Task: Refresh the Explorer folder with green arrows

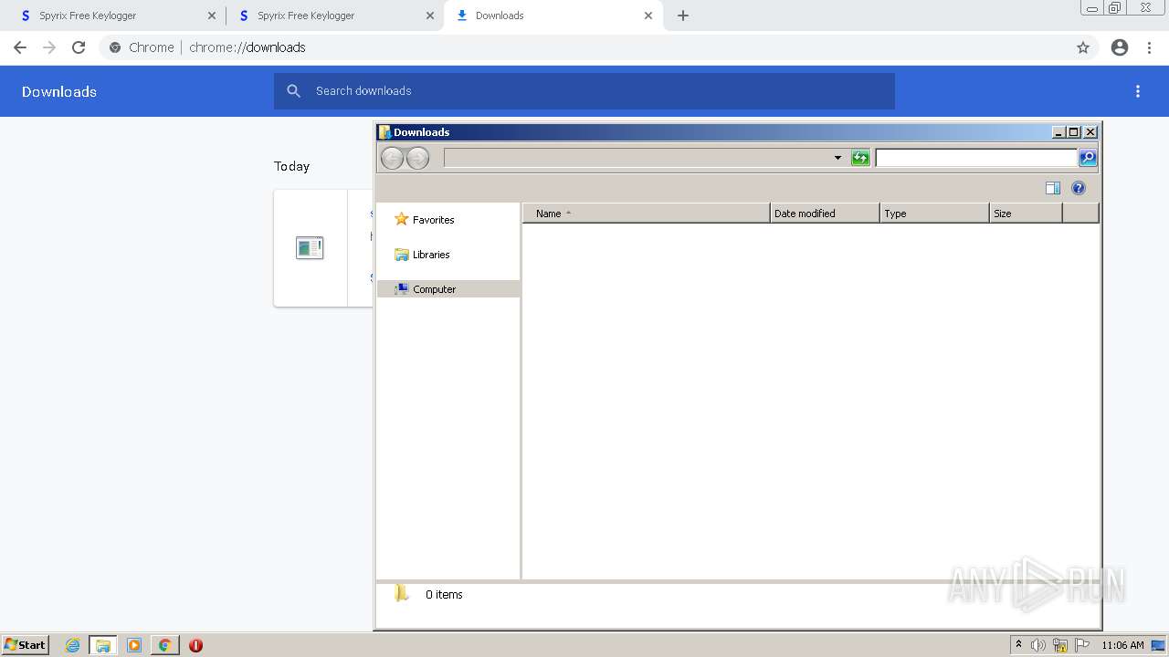Action: coord(860,158)
